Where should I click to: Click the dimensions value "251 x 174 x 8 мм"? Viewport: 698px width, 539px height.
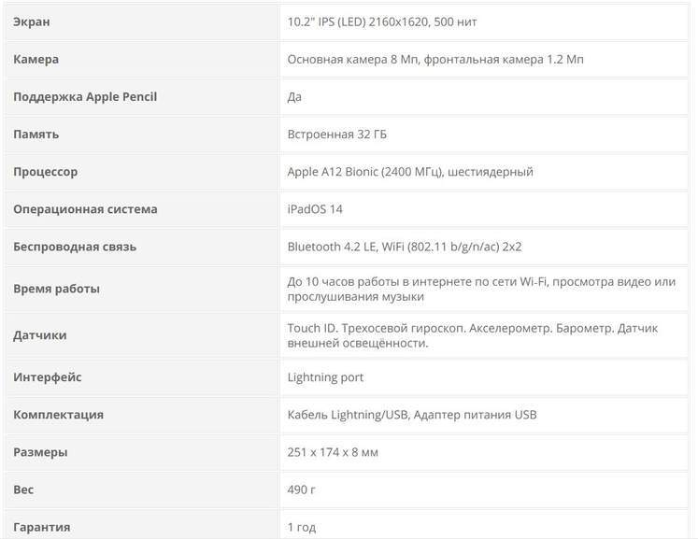334,452
